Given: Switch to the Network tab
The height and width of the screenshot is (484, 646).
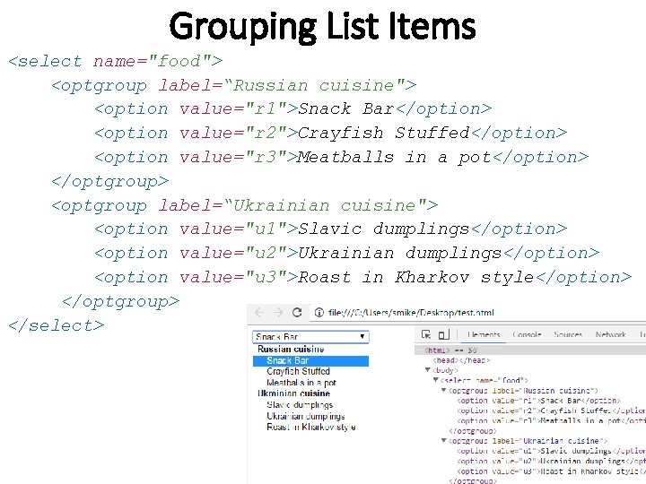Looking at the screenshot, I should (x=611, y=334).
